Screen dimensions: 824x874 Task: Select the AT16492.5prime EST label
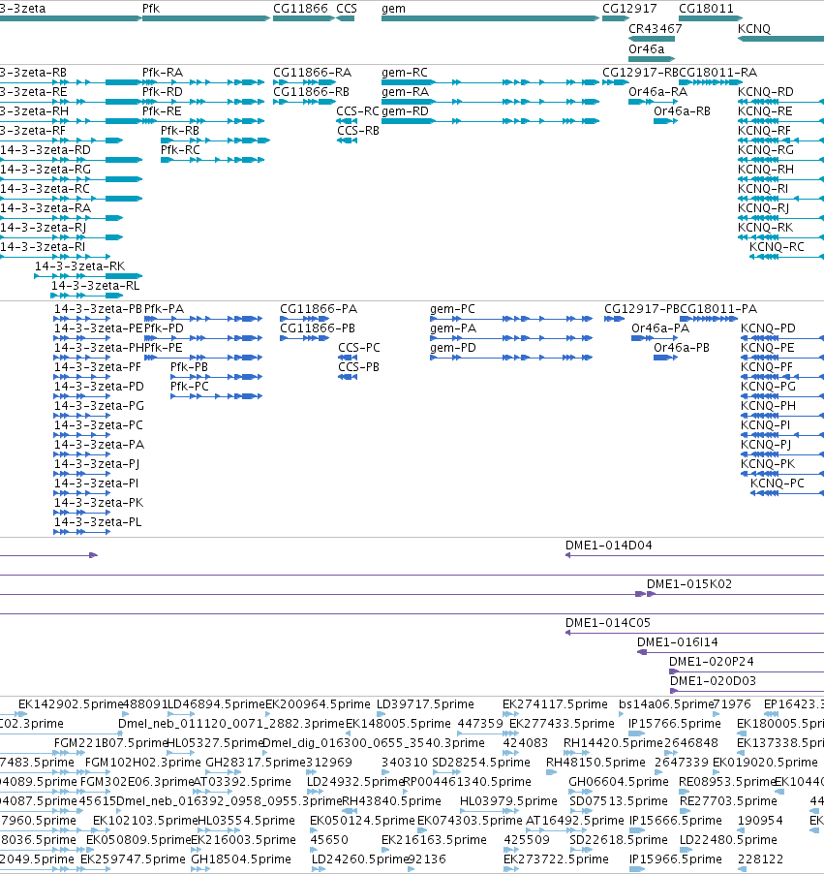click(x=575, y=821)
